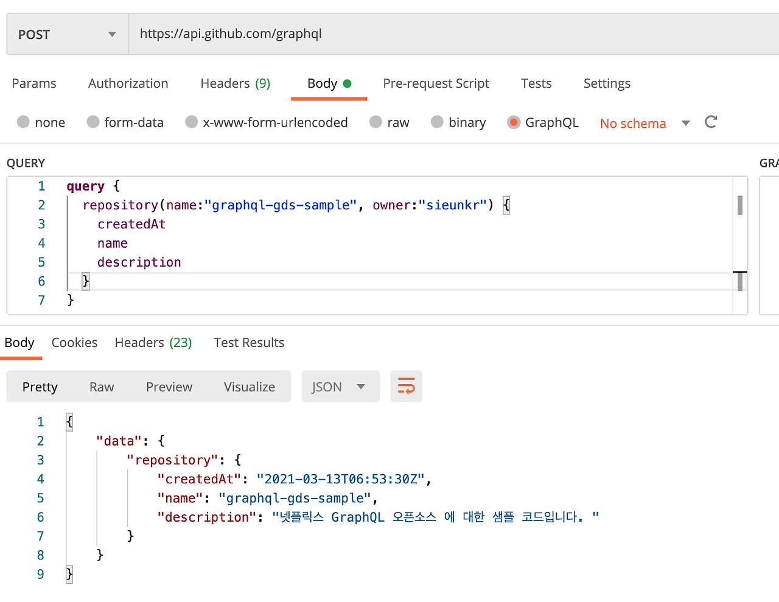
Task: Select the raw body type radio button
Action: [376, 122]
